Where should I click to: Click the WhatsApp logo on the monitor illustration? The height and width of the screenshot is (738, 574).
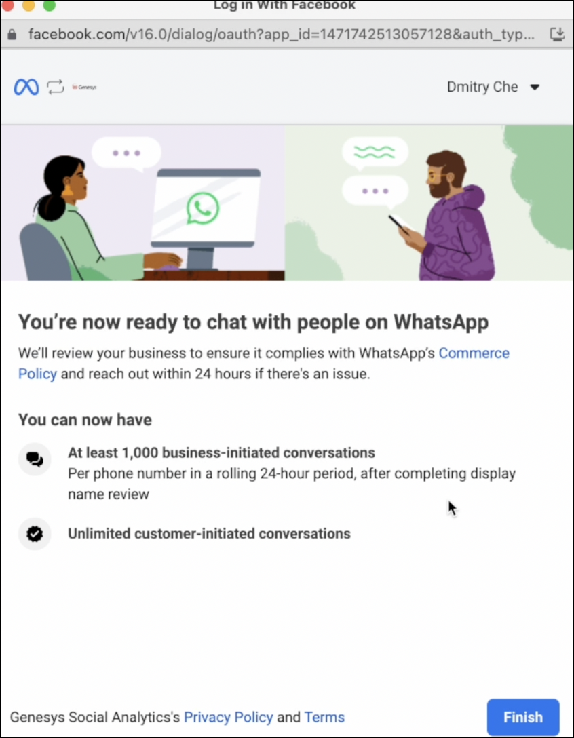(x=203, y=208)
